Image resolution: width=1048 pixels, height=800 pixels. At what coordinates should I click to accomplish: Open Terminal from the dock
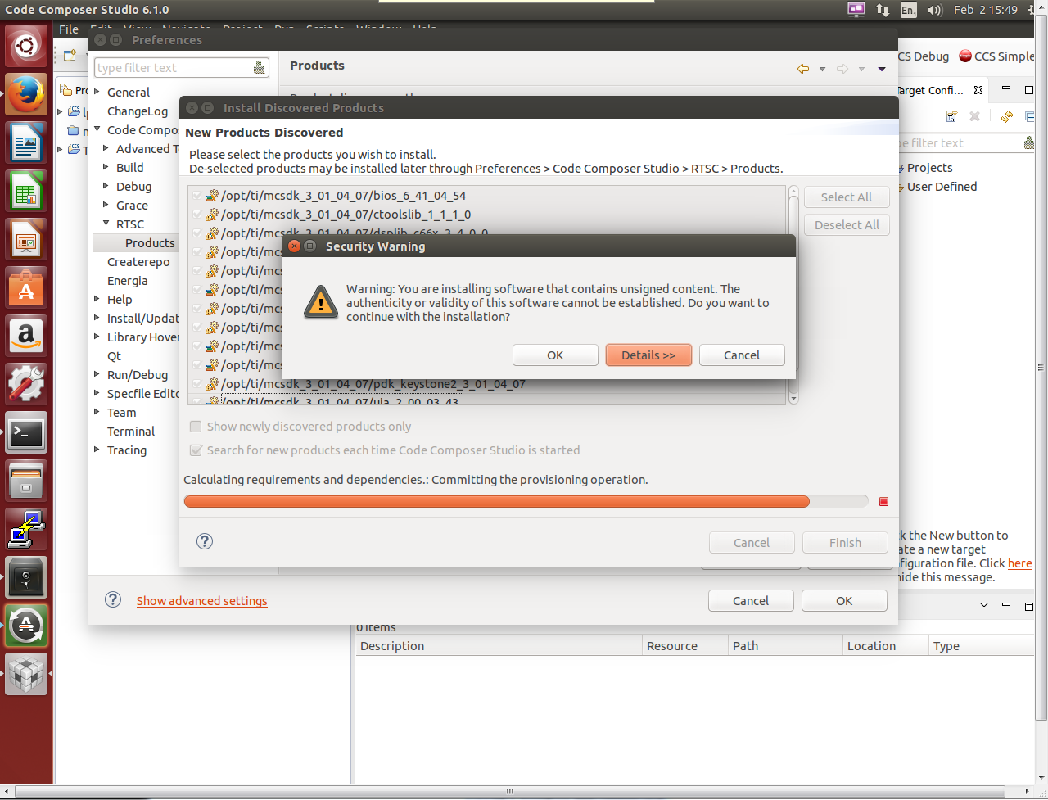click(26, 432)
